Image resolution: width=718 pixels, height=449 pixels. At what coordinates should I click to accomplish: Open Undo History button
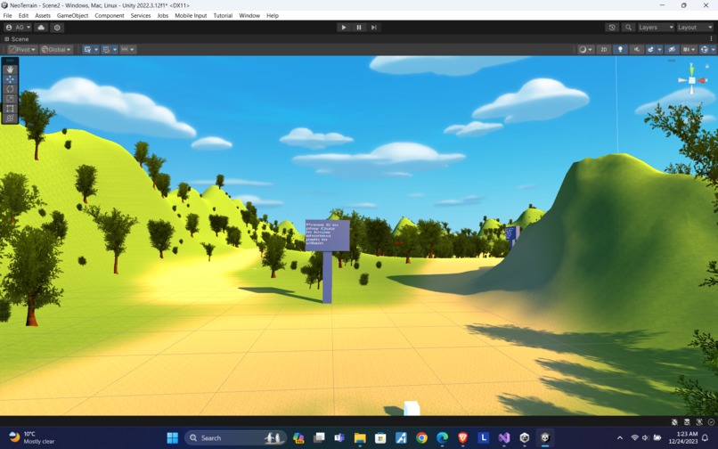pos(612,28)
